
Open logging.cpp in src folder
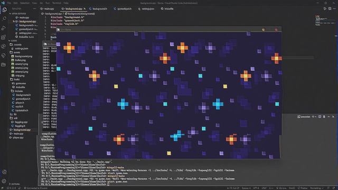click(20, 122)
